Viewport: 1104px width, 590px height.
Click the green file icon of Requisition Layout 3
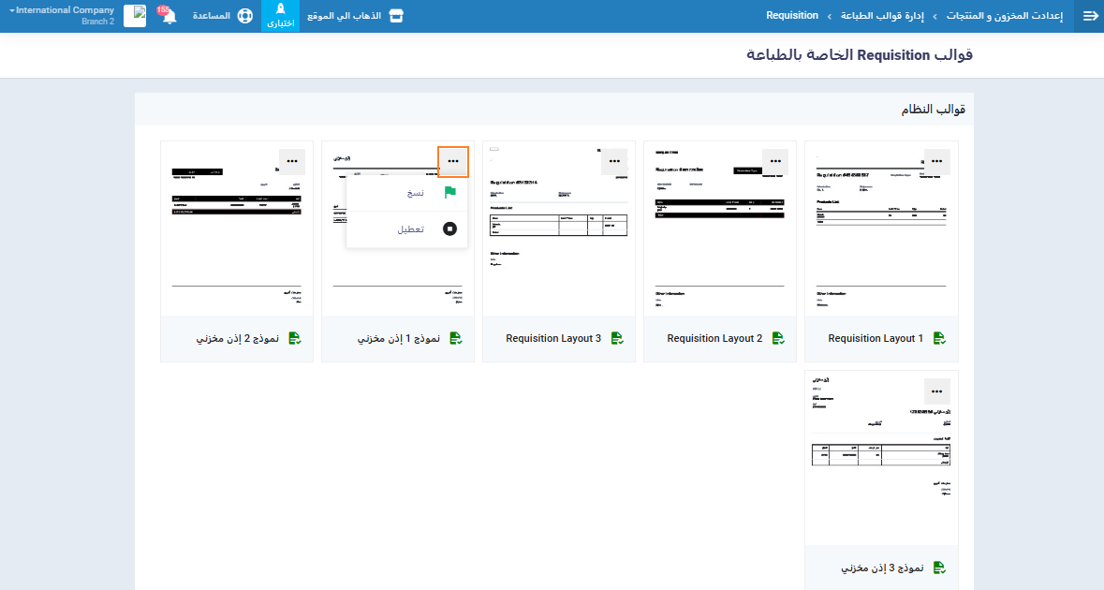(617, 338)
